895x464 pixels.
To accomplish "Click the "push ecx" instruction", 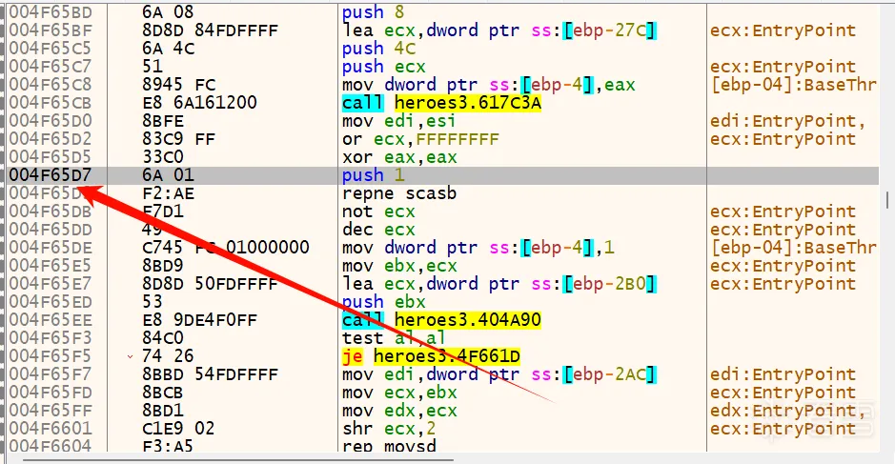I will (x=383, y=67).
